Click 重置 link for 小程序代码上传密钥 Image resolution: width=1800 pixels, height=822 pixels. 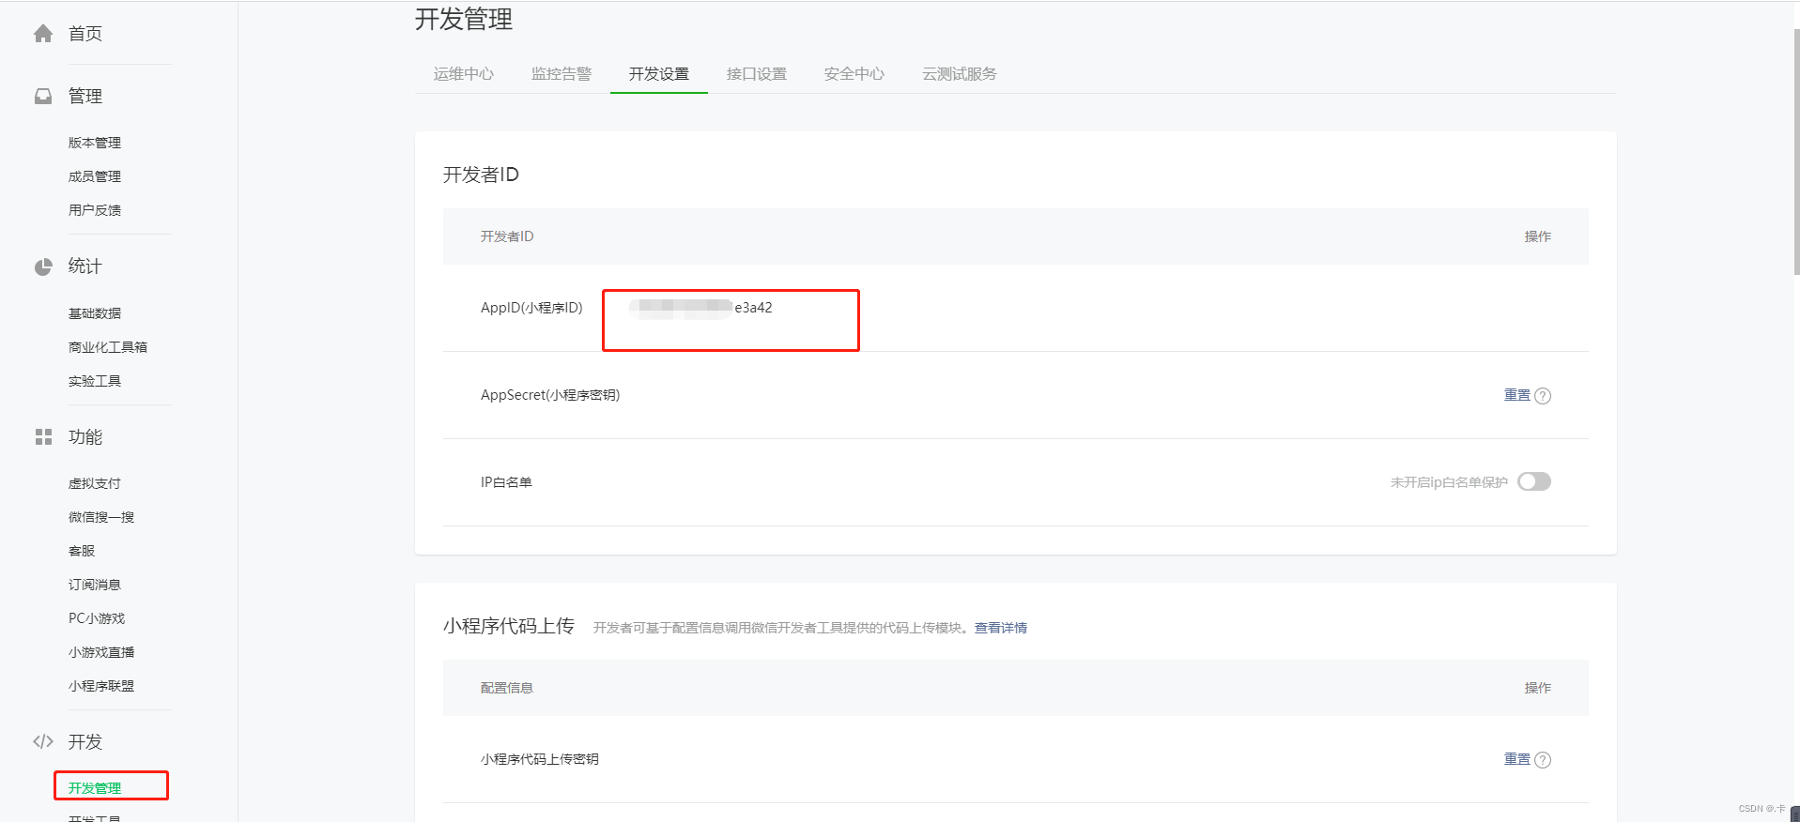(x=1517, y=759)
